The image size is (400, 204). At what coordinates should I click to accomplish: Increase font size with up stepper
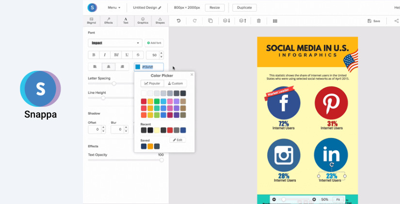[161, 53]
